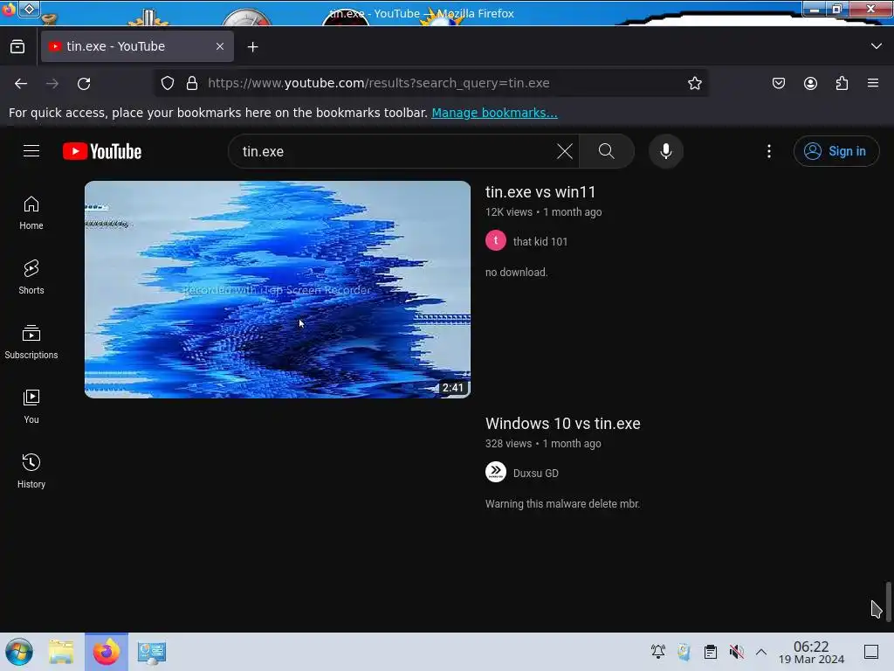Image resolution: width=894 pixels, height=671 pixels.
Task: Save page to Pocket icon
Action: click(779, 83)
